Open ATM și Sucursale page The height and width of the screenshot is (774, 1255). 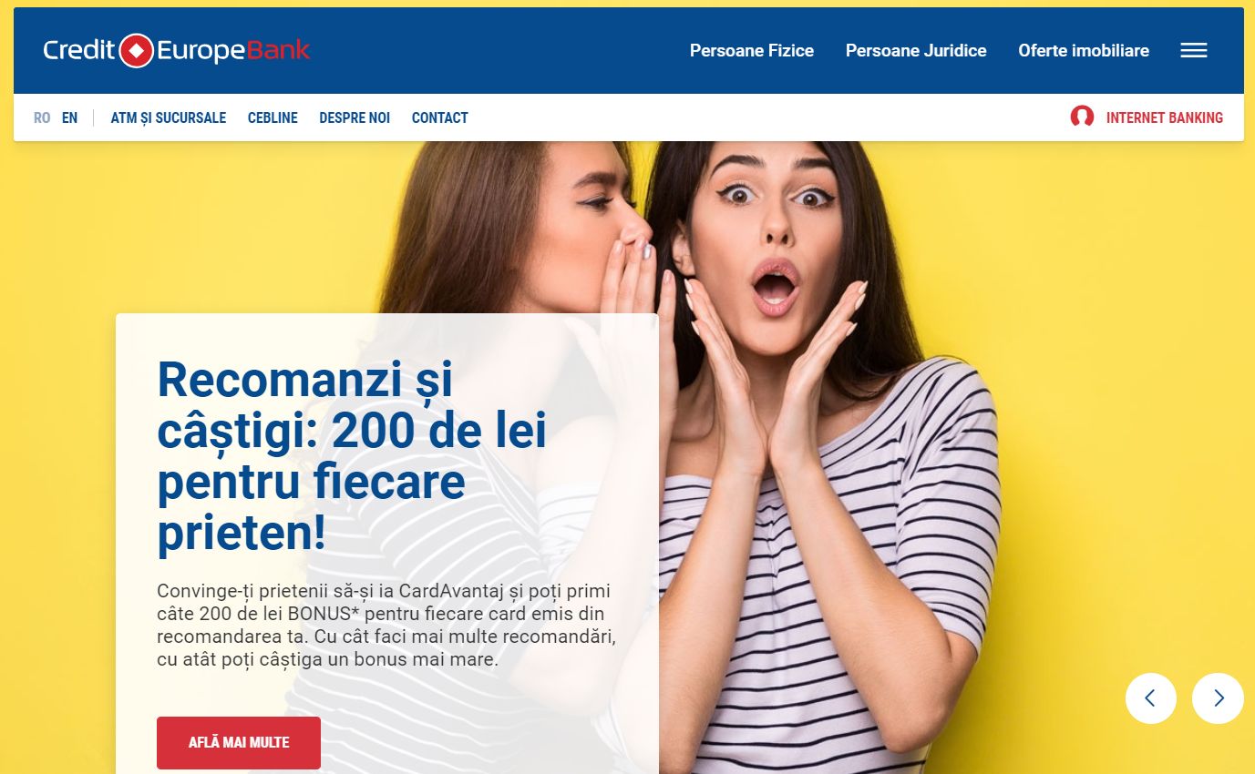coord(169,117)
